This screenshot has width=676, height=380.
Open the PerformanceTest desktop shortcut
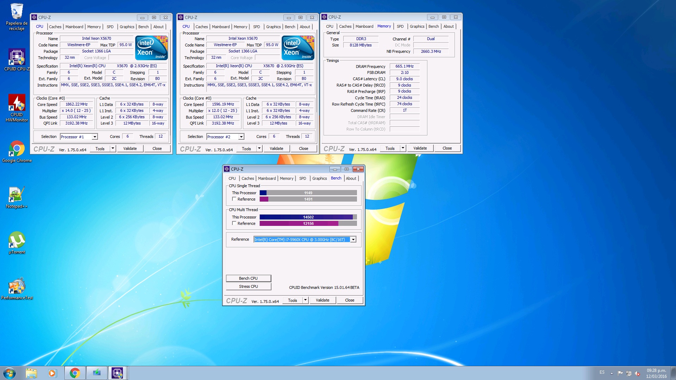(17, 289)
